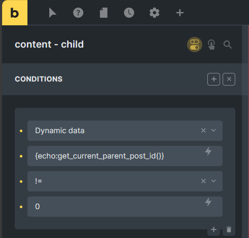The image size is (249, 238).
Task: Open element interactions hand icon
Action: [x=211, y=45]
